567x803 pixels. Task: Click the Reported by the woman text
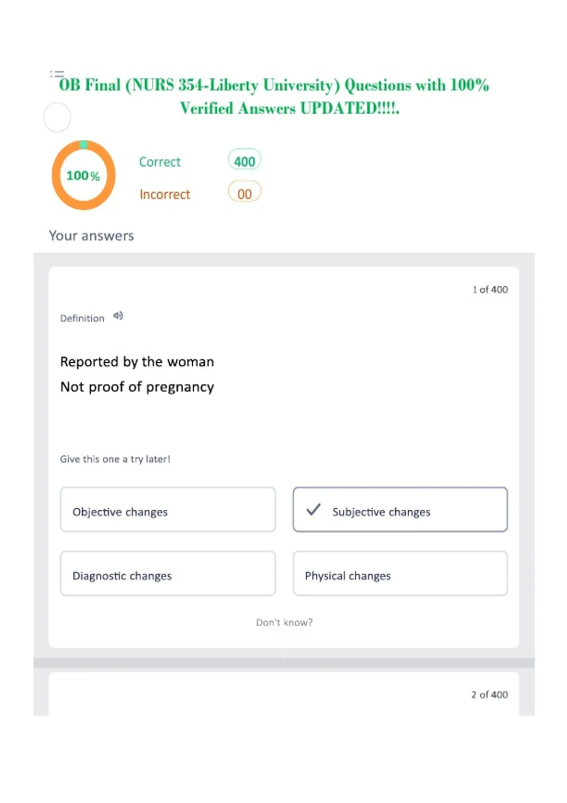(x=137, y=362)
